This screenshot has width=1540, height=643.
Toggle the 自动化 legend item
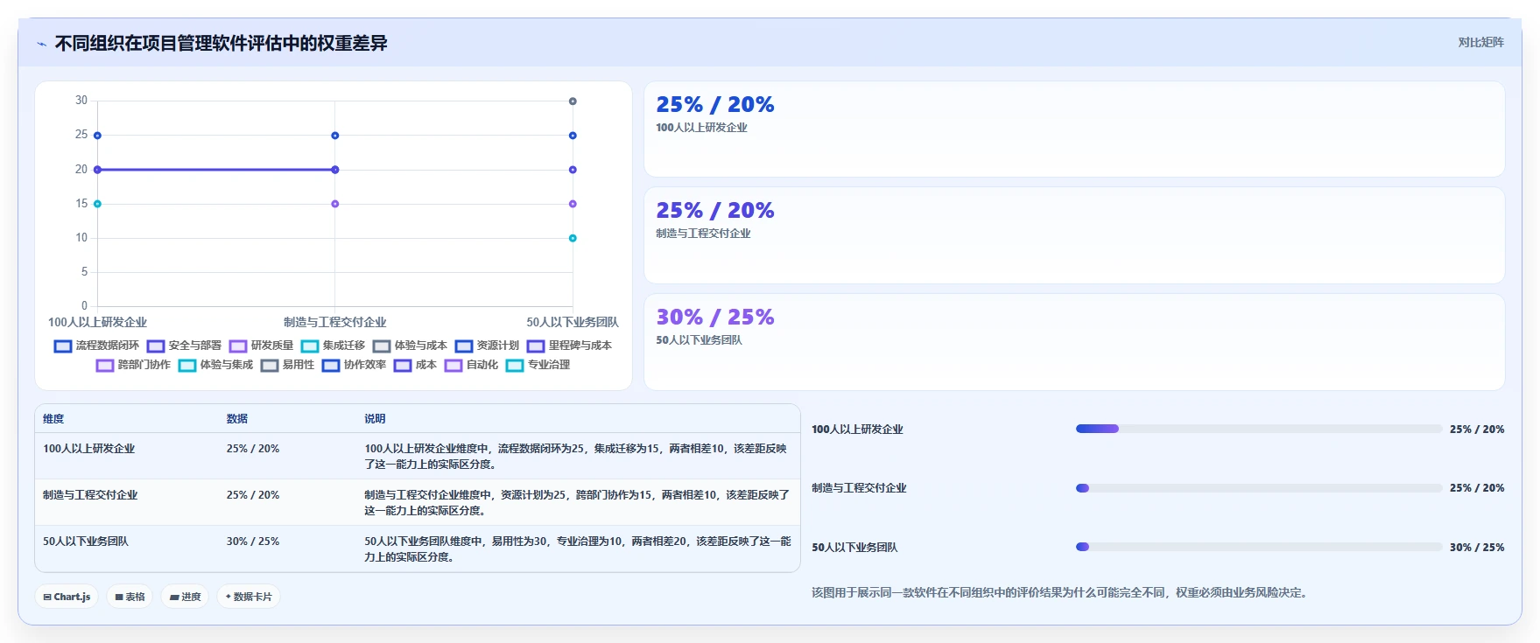(471, 365)
